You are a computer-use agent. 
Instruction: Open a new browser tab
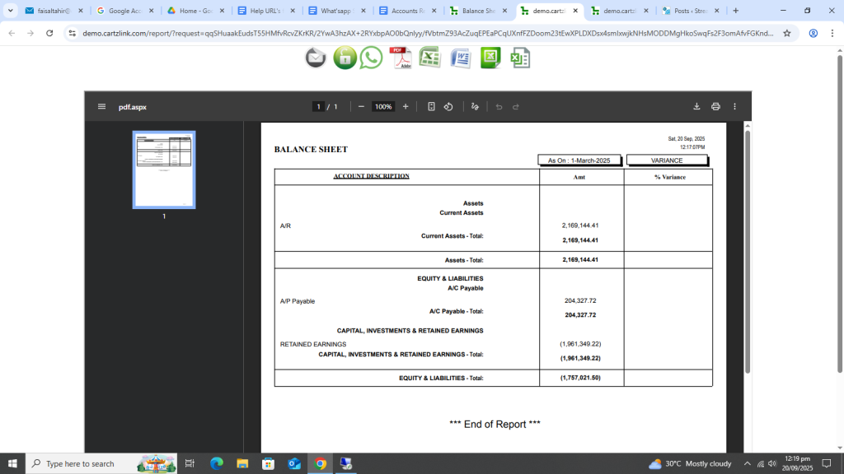coord(736,11)
